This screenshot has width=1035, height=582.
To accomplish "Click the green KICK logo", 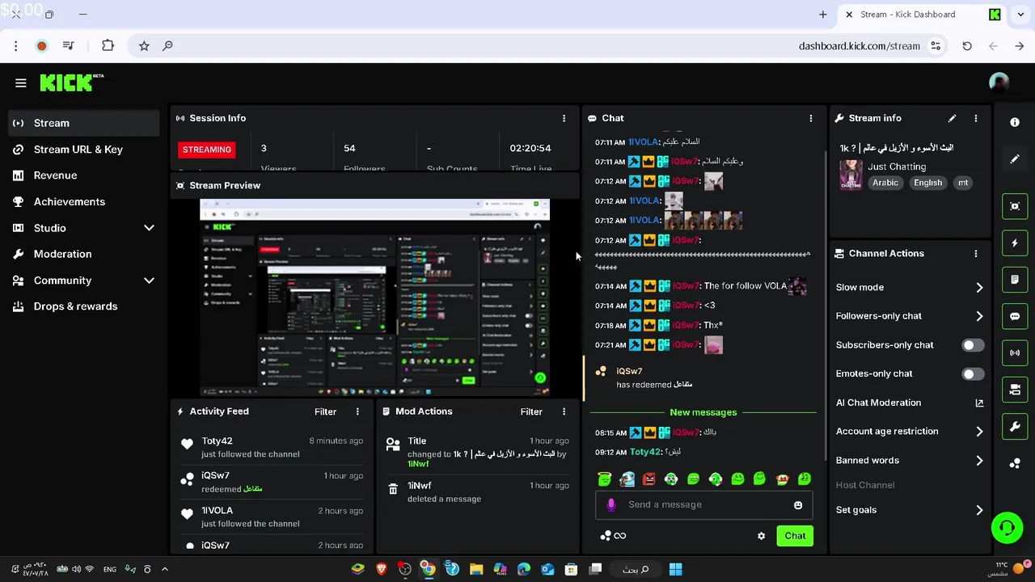I will pos(66,82).
